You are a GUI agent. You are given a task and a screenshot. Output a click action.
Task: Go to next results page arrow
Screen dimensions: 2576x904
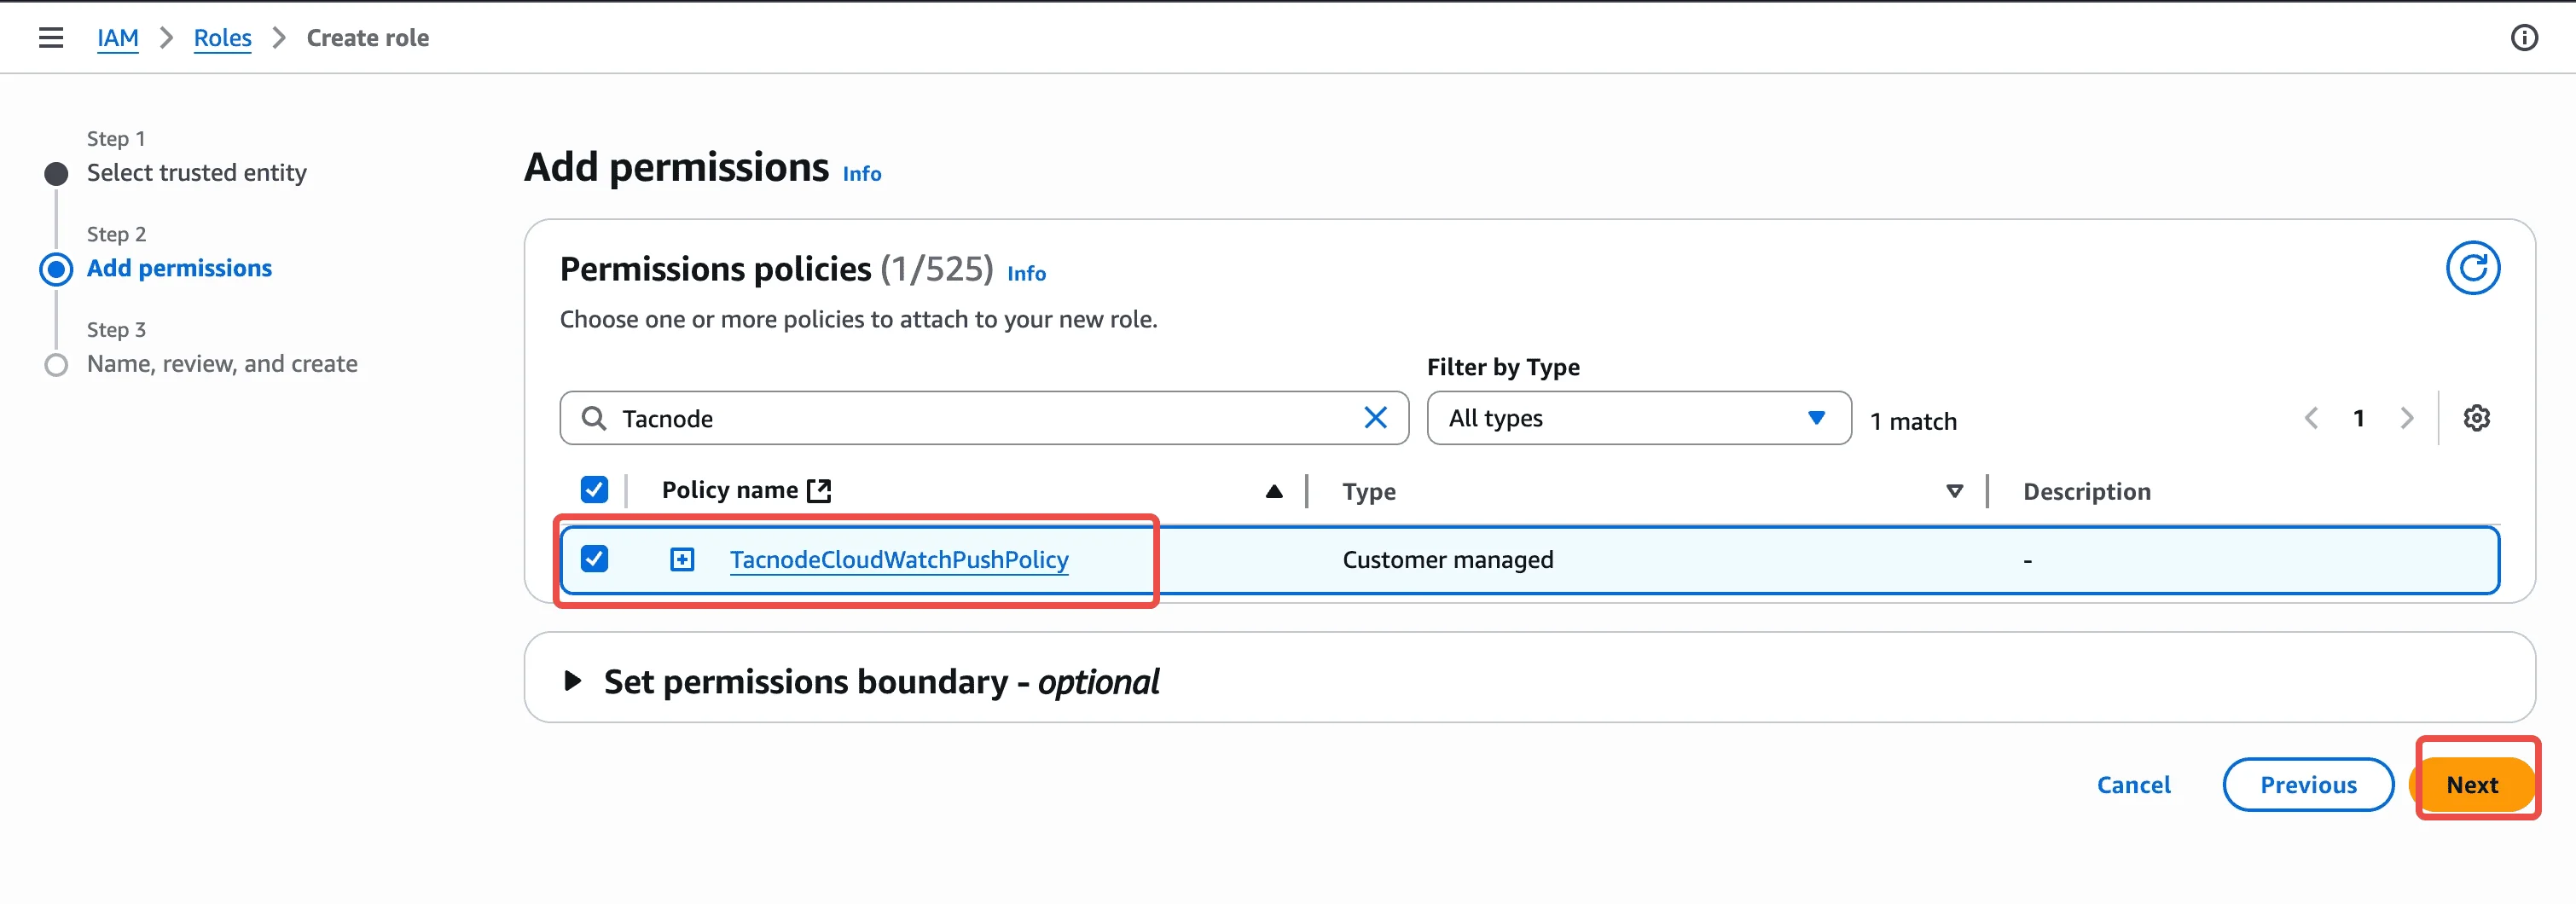click(2407, 418)
